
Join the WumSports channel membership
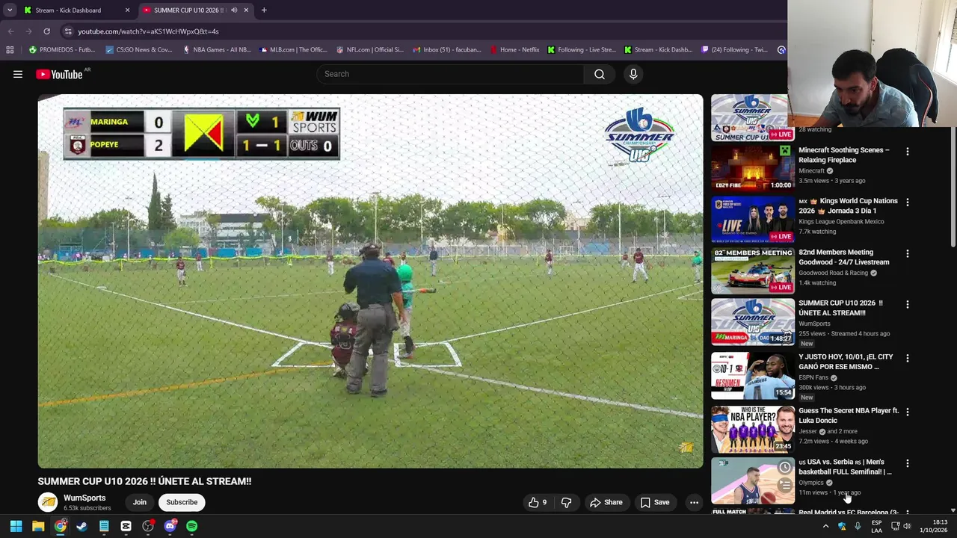140,502
